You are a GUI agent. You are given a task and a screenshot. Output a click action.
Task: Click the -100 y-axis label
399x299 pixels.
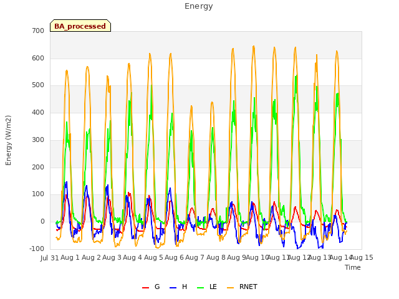pyautogui.click(x=37, y=249)
